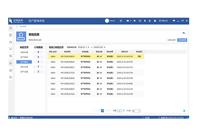197x136 pixels.
Task: Click the scan-code entry button in the title bar
Action: [x=163, y=21]
